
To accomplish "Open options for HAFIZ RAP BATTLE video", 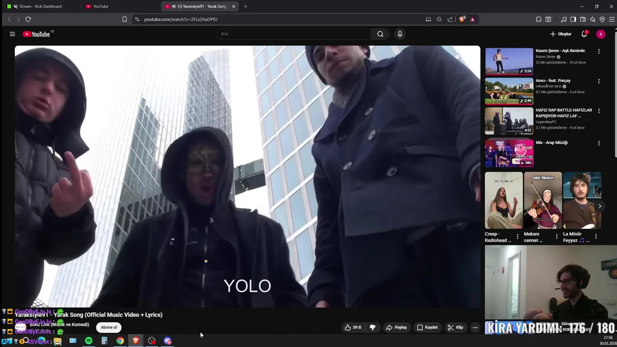I will [599, 111].
